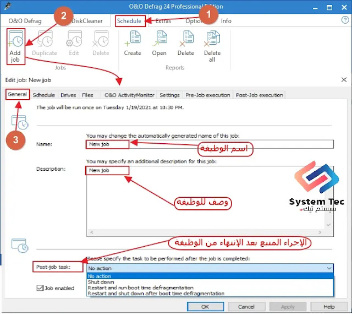Open the O&O ActivityMonitor tab

coord(129,95)
